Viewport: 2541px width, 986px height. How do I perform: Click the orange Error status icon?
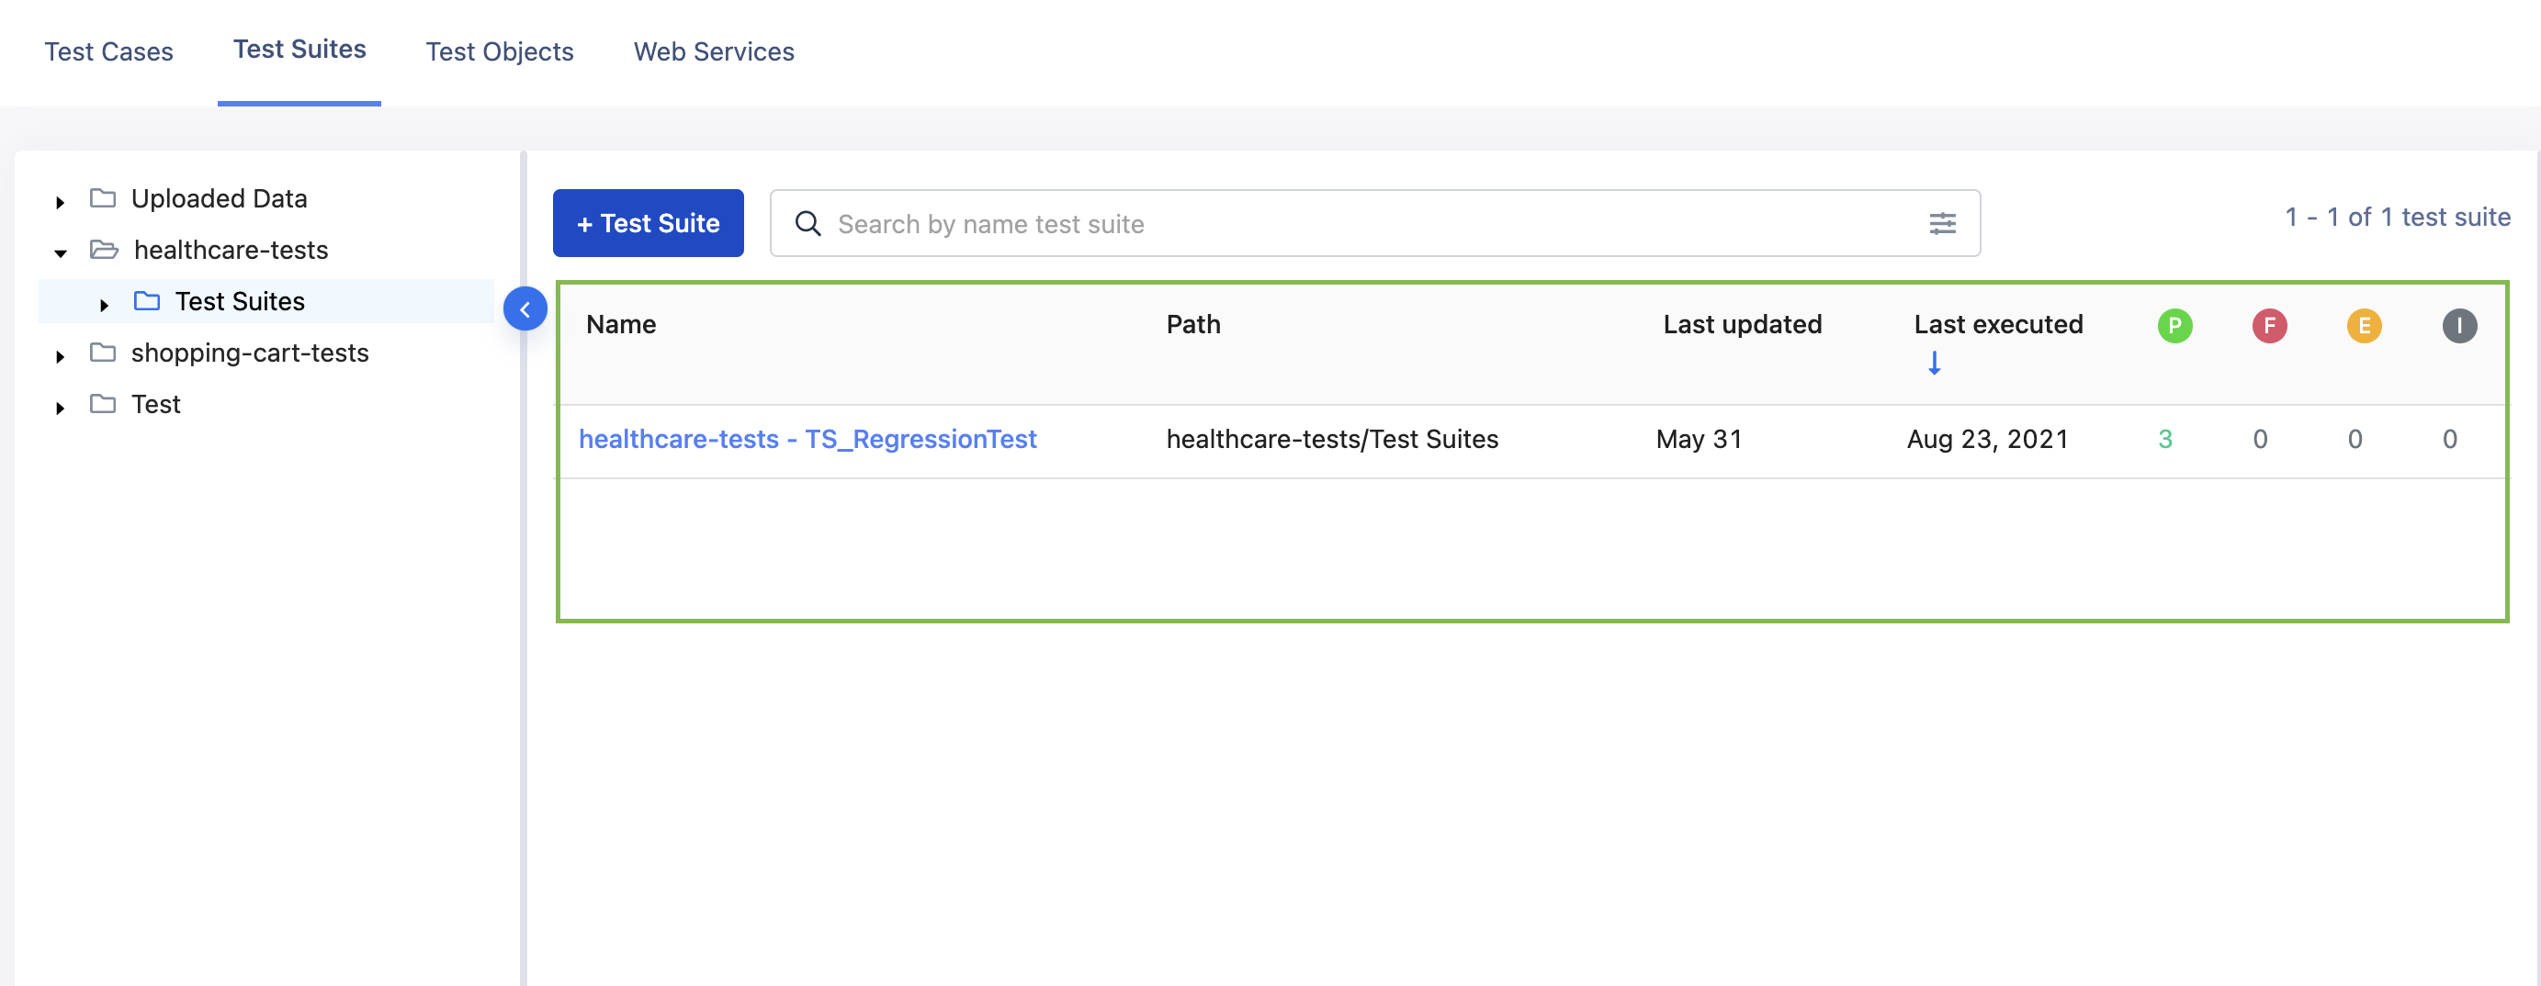(x=2364, y=325)
